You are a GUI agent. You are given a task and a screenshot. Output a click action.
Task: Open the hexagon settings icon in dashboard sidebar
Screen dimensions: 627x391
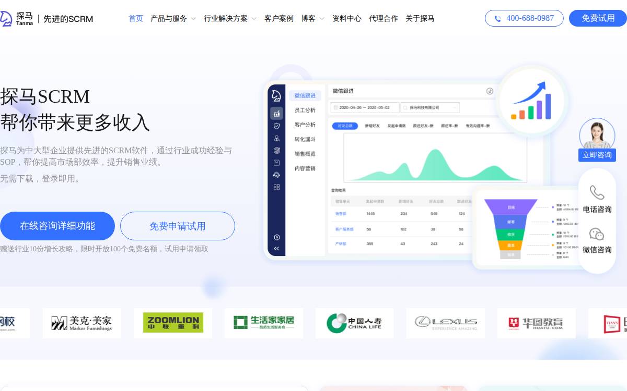coord(276,237)
